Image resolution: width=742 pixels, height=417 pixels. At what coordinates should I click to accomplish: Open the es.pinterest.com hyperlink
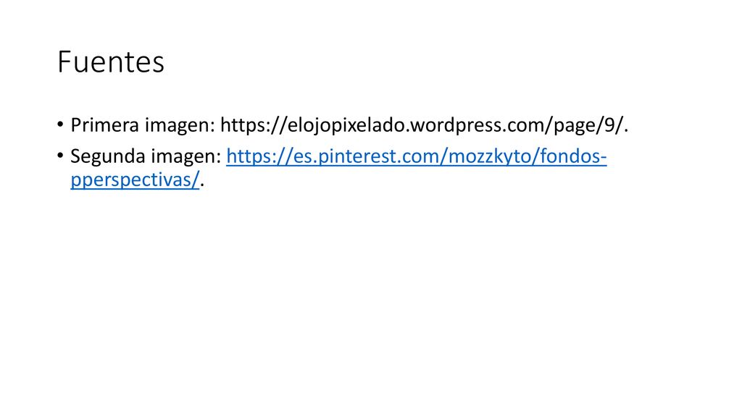click(x=417, y=156)
